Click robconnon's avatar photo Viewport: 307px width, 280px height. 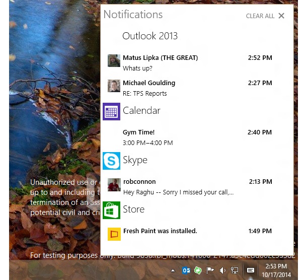[114, 185]
